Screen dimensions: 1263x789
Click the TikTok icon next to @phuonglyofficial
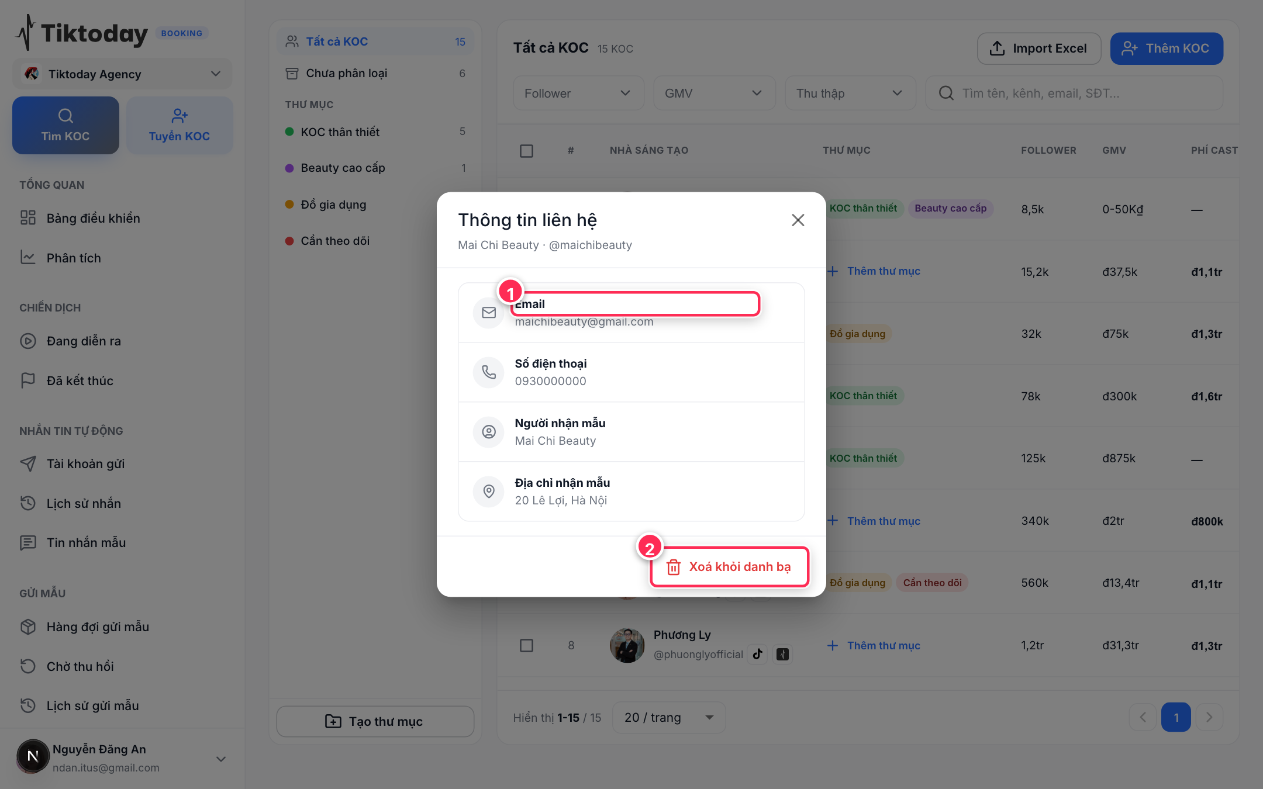(x=758, y=654)
